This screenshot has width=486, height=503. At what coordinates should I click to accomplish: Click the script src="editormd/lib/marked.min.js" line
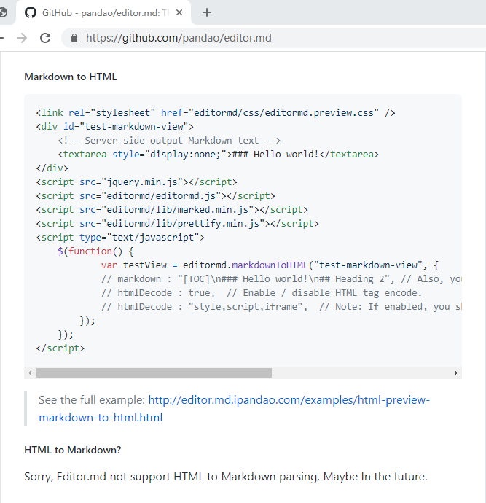click(172, 209)
